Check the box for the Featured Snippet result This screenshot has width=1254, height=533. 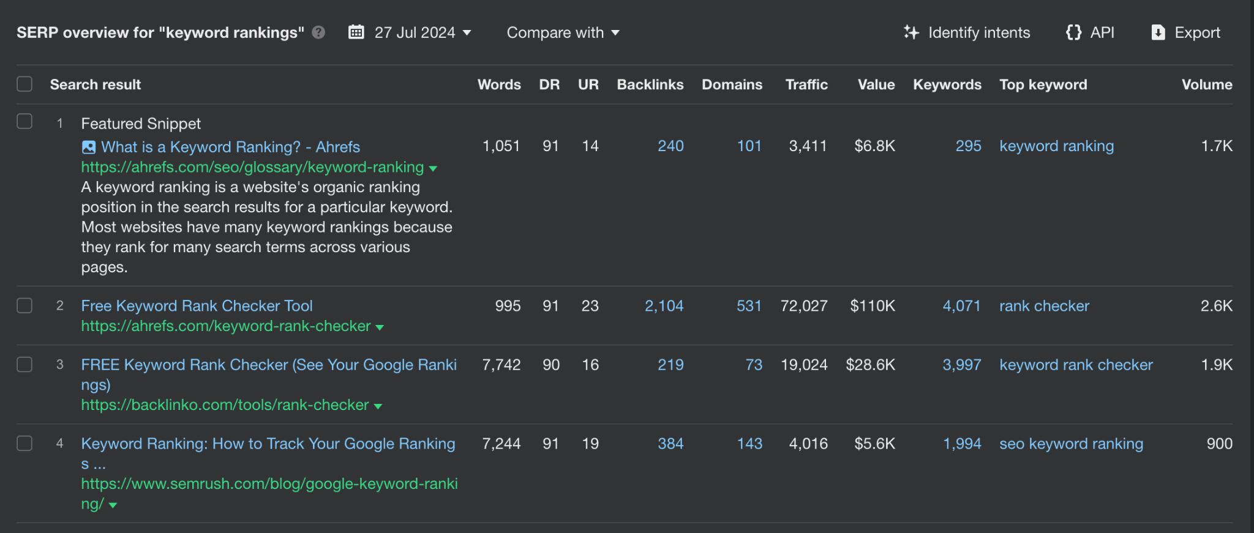pos(24,121)
